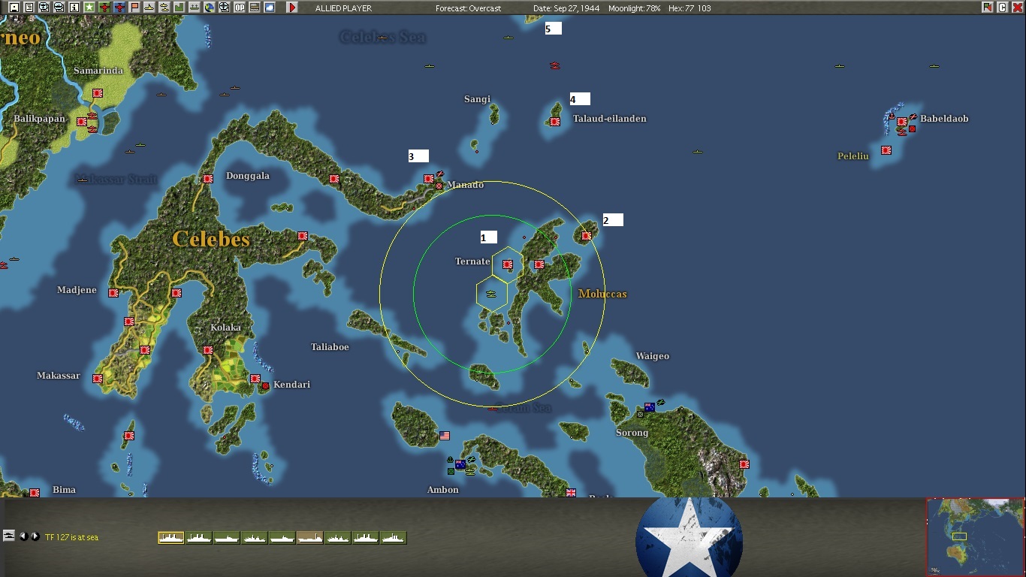This screenshot has height=577, width=1026.
Task: Click the white star on green icon
Action: [89, 8]
